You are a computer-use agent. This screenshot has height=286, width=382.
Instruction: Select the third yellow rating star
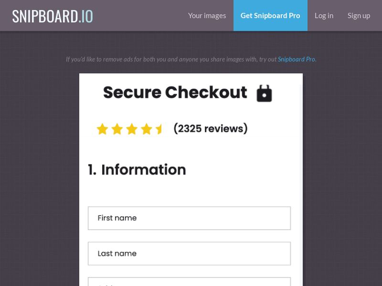132,129
